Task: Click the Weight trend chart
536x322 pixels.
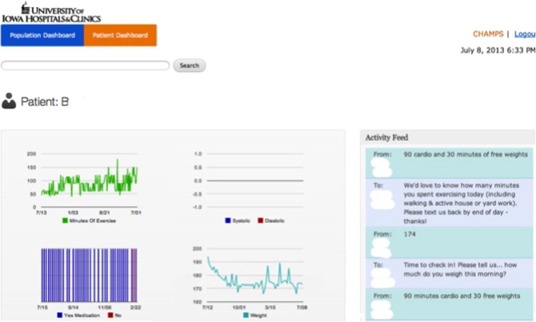Action: click(x=254, y=276)
